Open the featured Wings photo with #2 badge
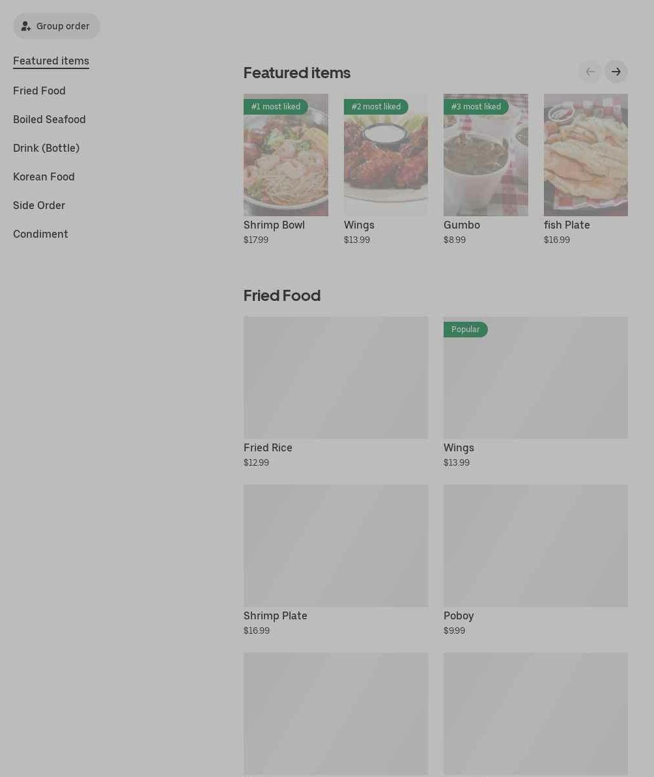654x777 pixels. [386, 154]
